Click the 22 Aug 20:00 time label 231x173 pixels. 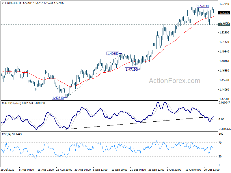(64, 170)
